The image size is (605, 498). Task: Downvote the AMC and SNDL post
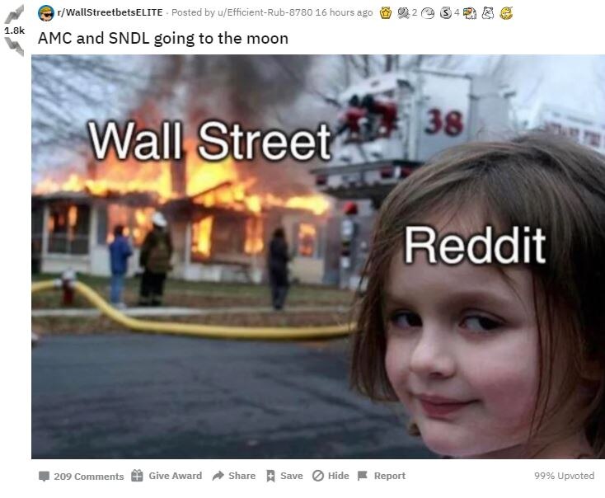tap(14, 46)
